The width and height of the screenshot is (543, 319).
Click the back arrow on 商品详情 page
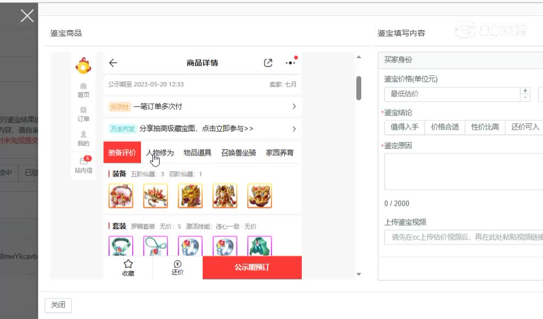tap(113, 63)
